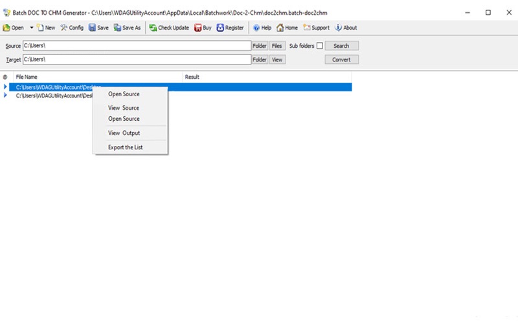Click Folder button beside Target field

point(260,59)
